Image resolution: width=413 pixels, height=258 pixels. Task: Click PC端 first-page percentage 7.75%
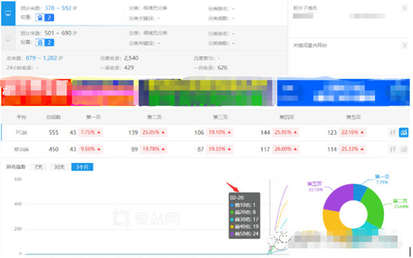point(90,132)
